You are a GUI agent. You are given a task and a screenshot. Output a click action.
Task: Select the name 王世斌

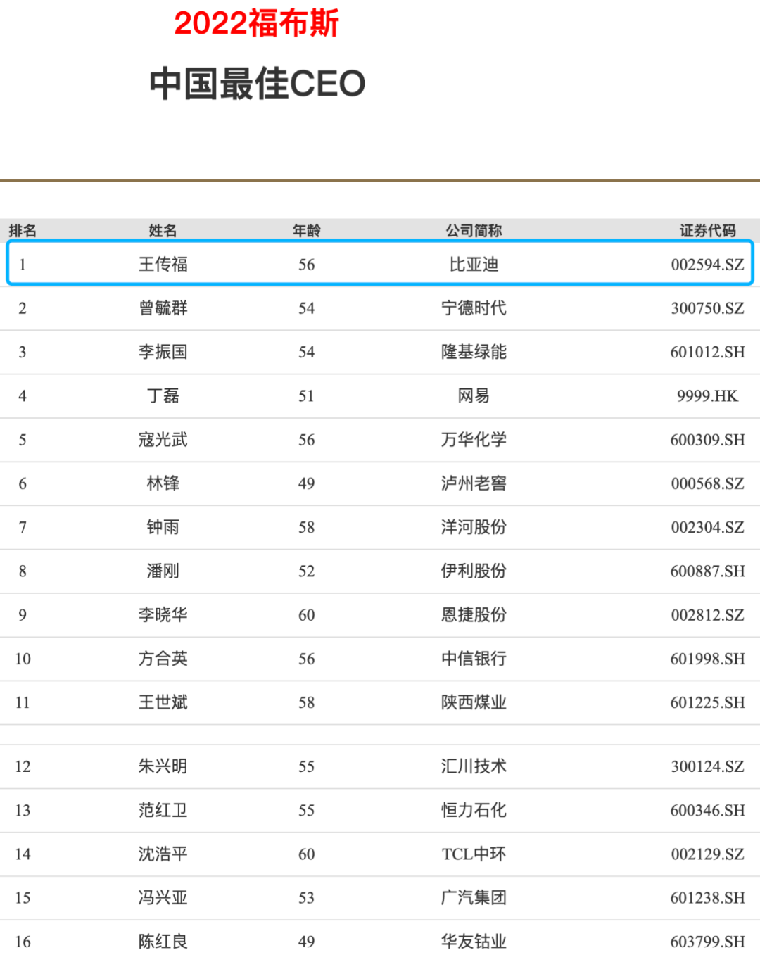[x=163, y=702]
